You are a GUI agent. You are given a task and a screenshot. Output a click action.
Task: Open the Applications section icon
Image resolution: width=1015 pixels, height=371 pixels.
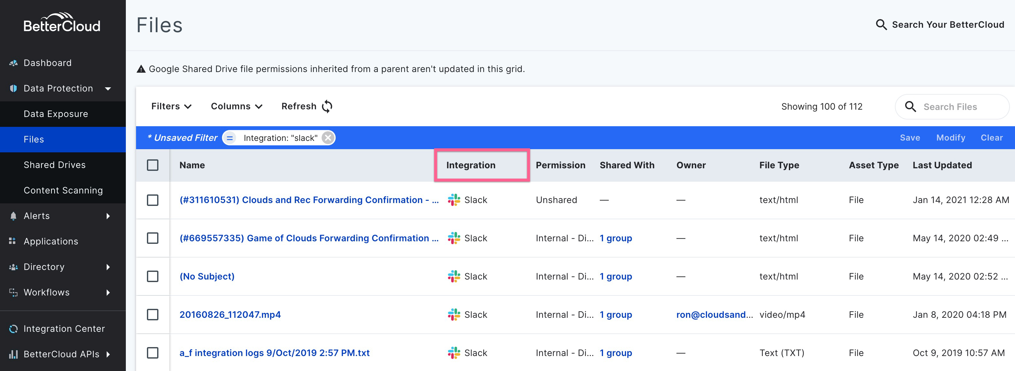tap(12, 241)
